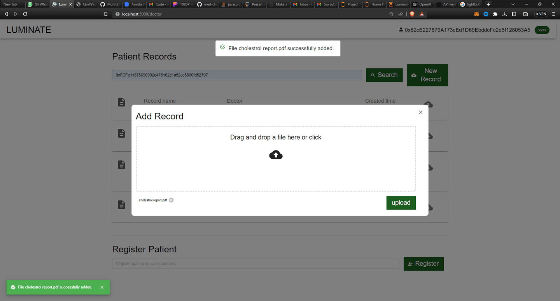Click the blue extension icon next to MetaMask
This screenshot has height=301, width=560.
[x=486, y=14]
